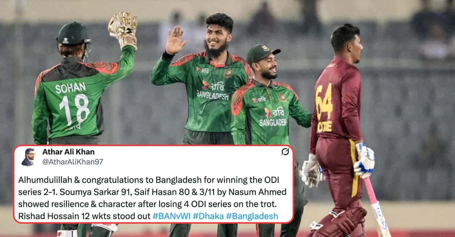Open the @AtharAliKhan97 handle
455x237 pixels.
[x=73, y=162]
